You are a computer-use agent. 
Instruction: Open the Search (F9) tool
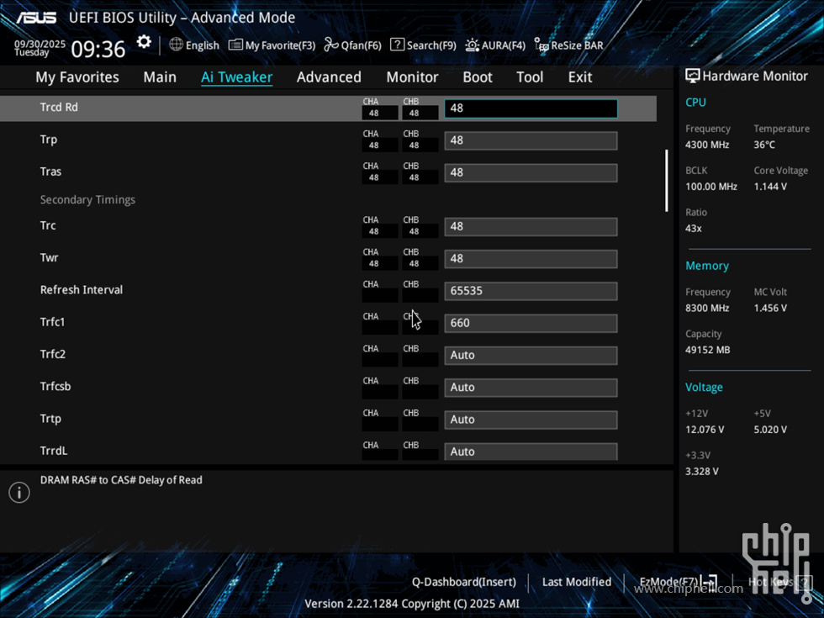point(423,45)
